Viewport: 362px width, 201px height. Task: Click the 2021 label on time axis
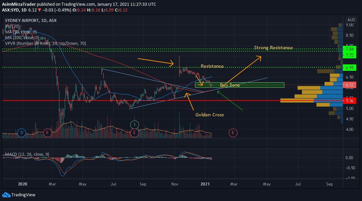point(205,184)
